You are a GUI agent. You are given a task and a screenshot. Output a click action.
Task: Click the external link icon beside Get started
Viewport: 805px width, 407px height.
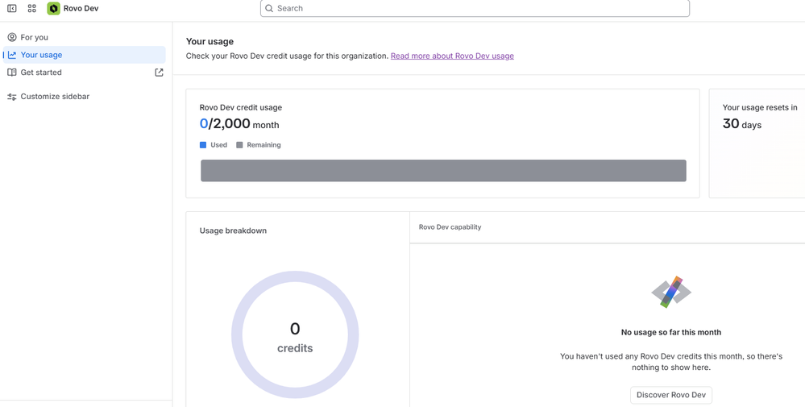point(160,73)
